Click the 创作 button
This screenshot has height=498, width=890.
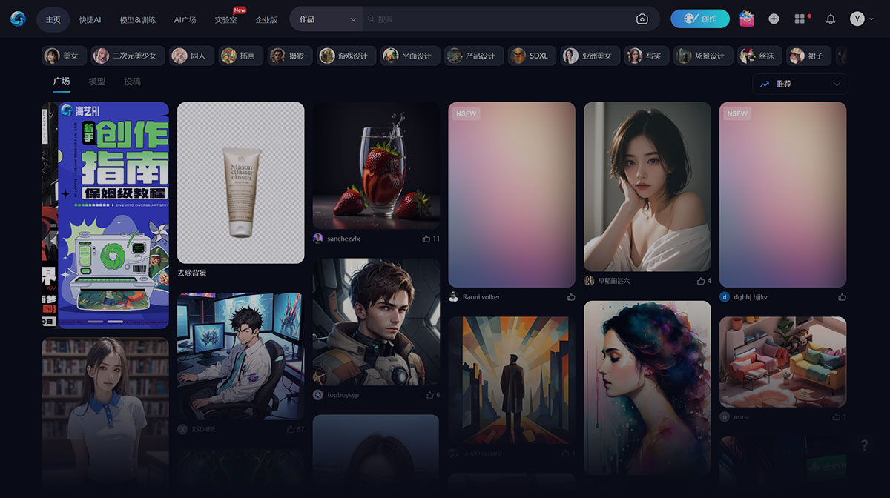(x=700, y=19)
